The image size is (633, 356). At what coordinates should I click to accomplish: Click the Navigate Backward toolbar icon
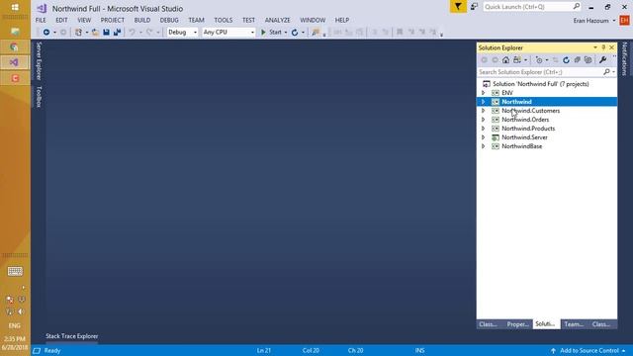[x=46, y=33]
